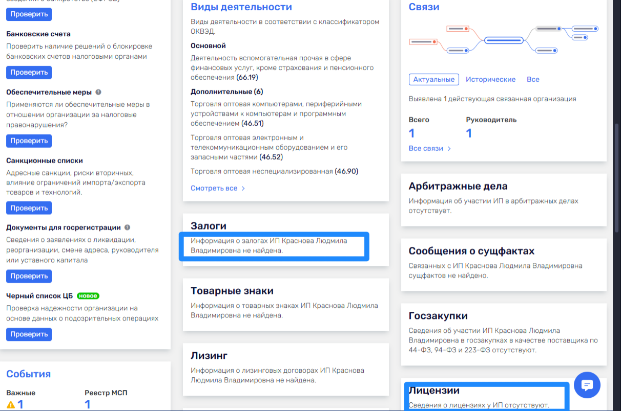Click the Реестр МСП events count 1

point(88,405)
